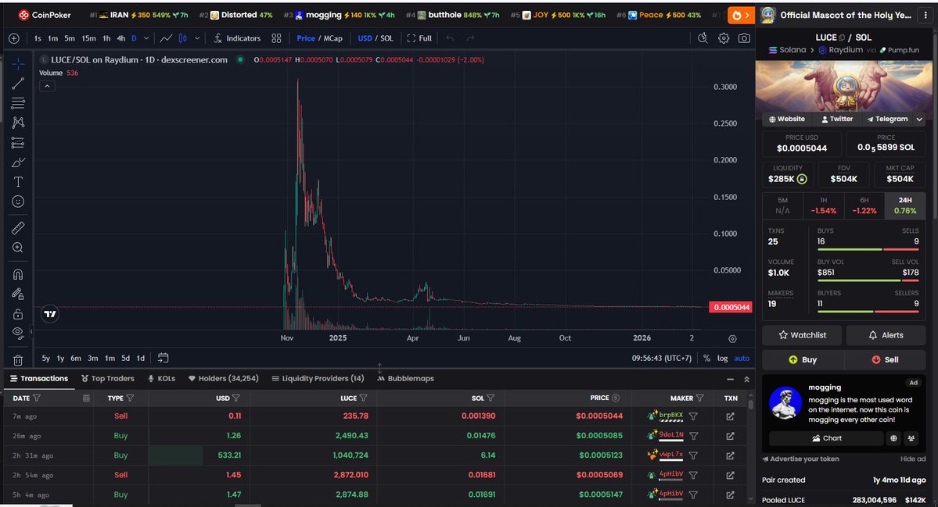The image size is (938, 507).
Task: Open the USD column filter
Action: click(235, 398)
